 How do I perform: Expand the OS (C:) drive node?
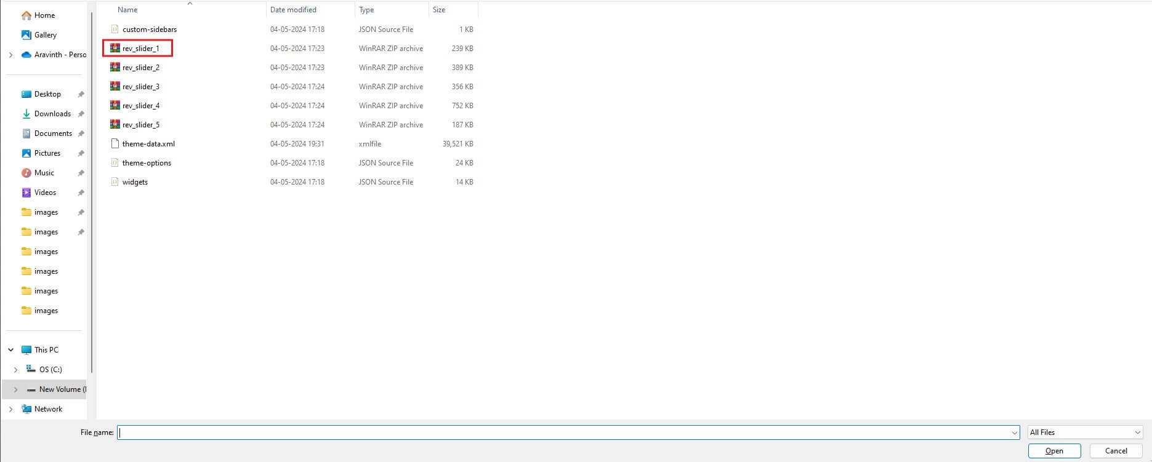tap(16, 370)
